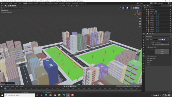172x97 pixels.
Task: Click the pin icon in properties header
Action: (170, 34)
